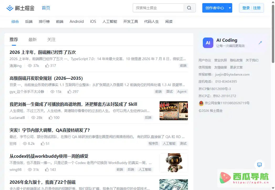Select the 阅读 category
Screen dimensions: 275x190
click(169, 22)
